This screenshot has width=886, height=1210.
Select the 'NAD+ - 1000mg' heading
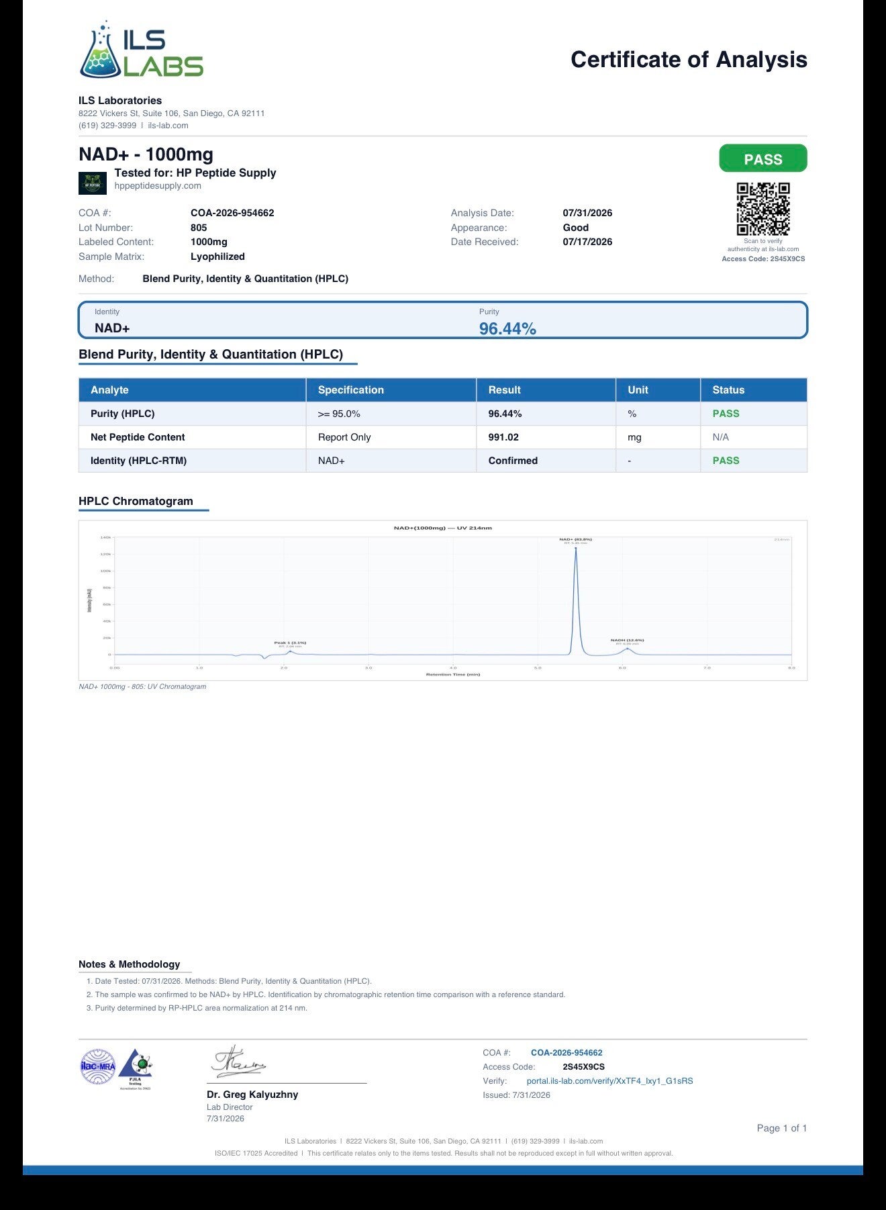(x=146, y=154)
